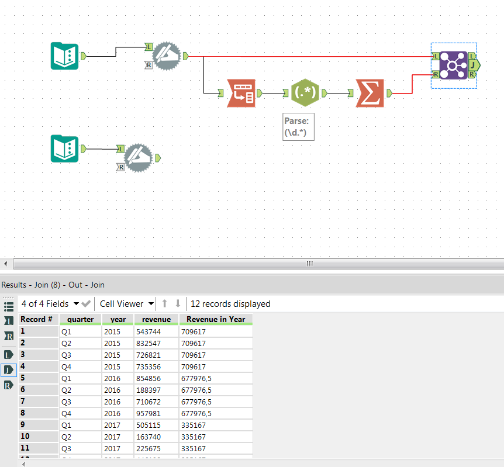Image resolution: width=504 pixels, height=467 pixels.
Task: Select the green RegEx (.*) tool
Action: point(305,92)
